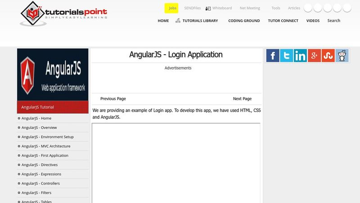The height and width of the screenshot is (203, 360).
Task: Select AngularJS - MVC Architecture chapter
Action: [x=45, y=146]
